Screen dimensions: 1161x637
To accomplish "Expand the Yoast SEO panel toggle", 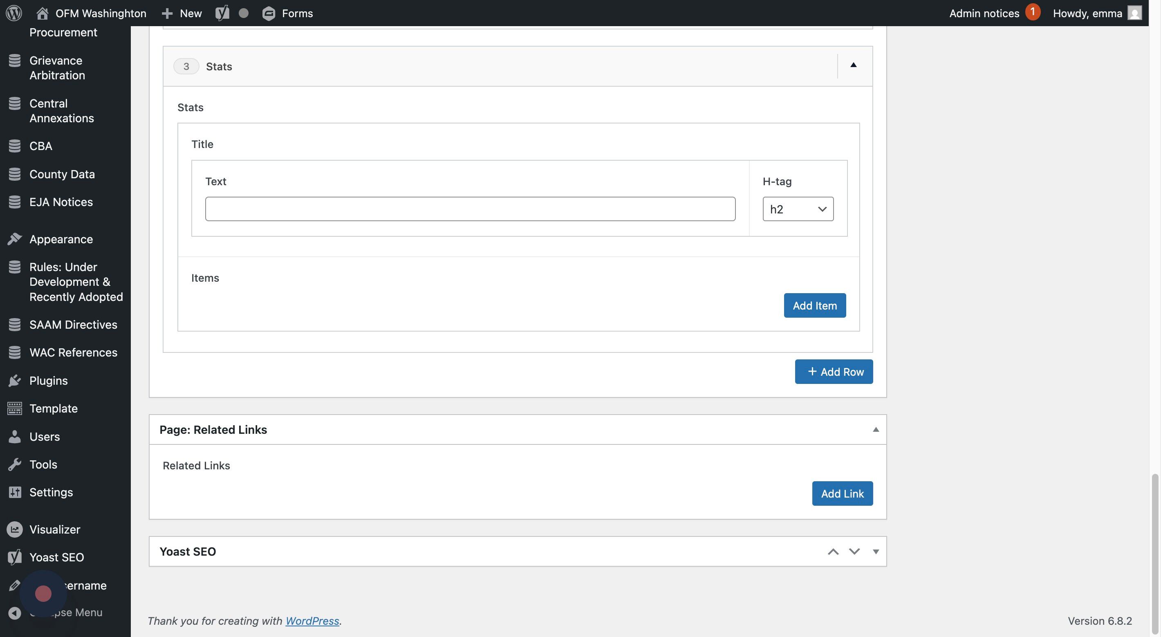I will pyautogui.click(x=875, y=552).
